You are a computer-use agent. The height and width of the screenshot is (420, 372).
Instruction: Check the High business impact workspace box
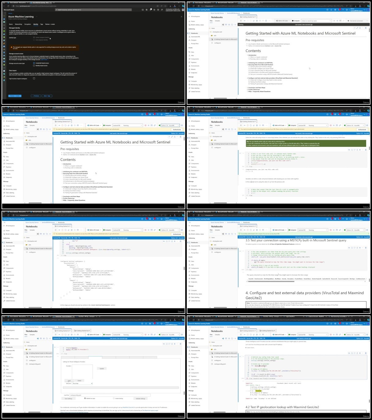point(34,78)
